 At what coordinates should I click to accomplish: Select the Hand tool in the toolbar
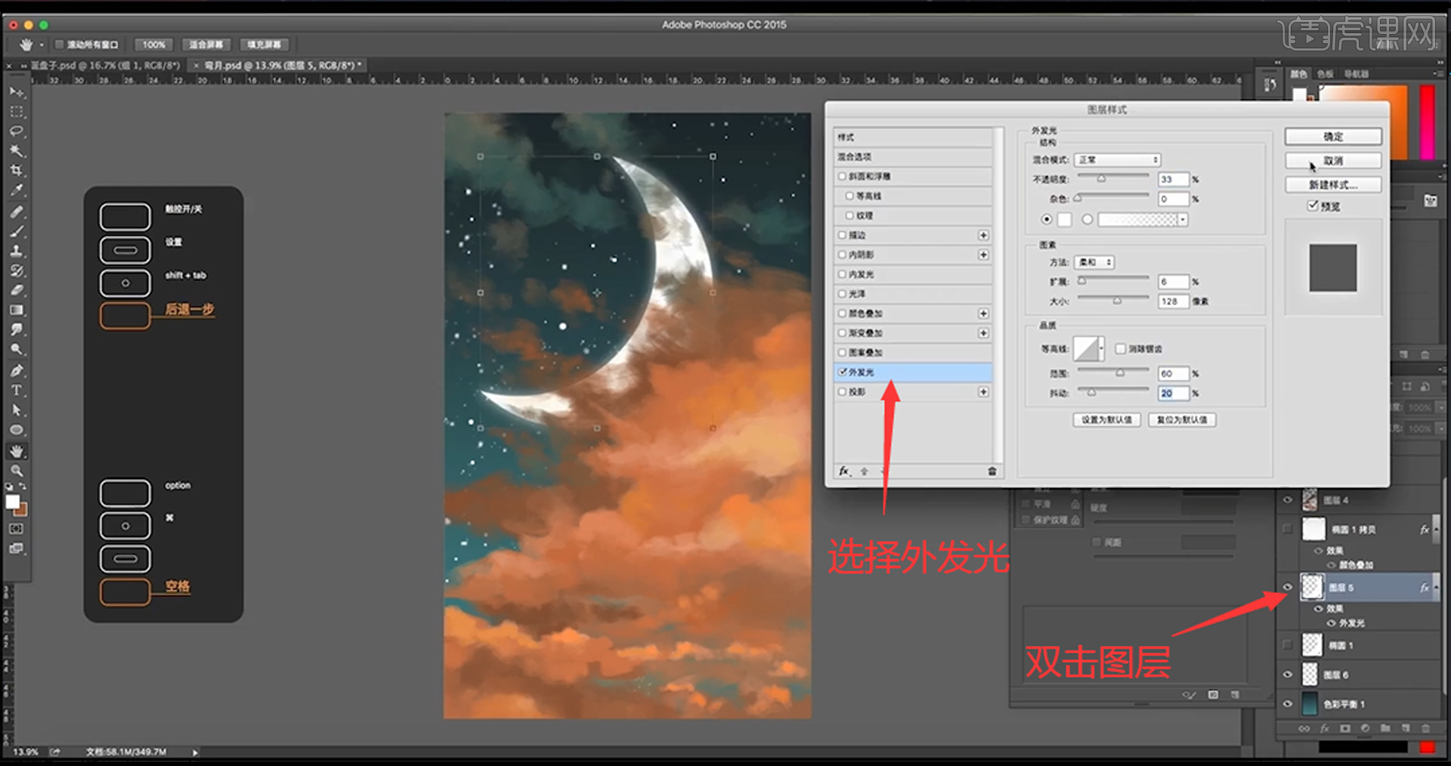tap(17, 451)
